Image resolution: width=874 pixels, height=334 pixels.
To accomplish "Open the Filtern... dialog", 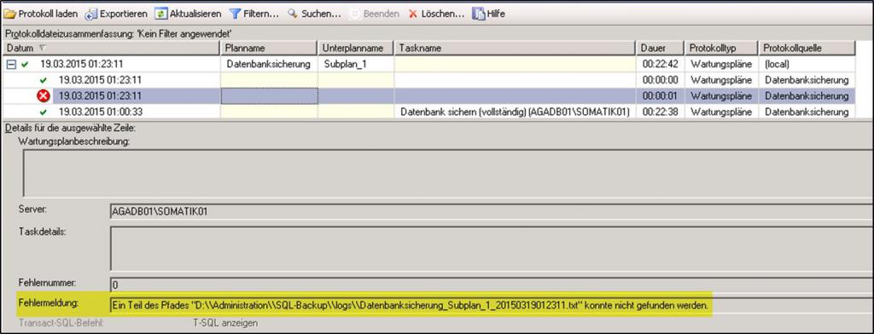I will [x=254, y=14].
